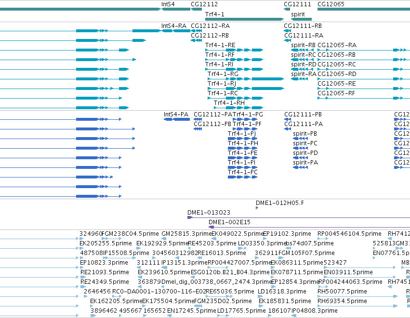Image resolution: width=410 pixels, height=318 pixels.
Task: Click the Trf4-1-PJ protein label
Action: point(242,134)
